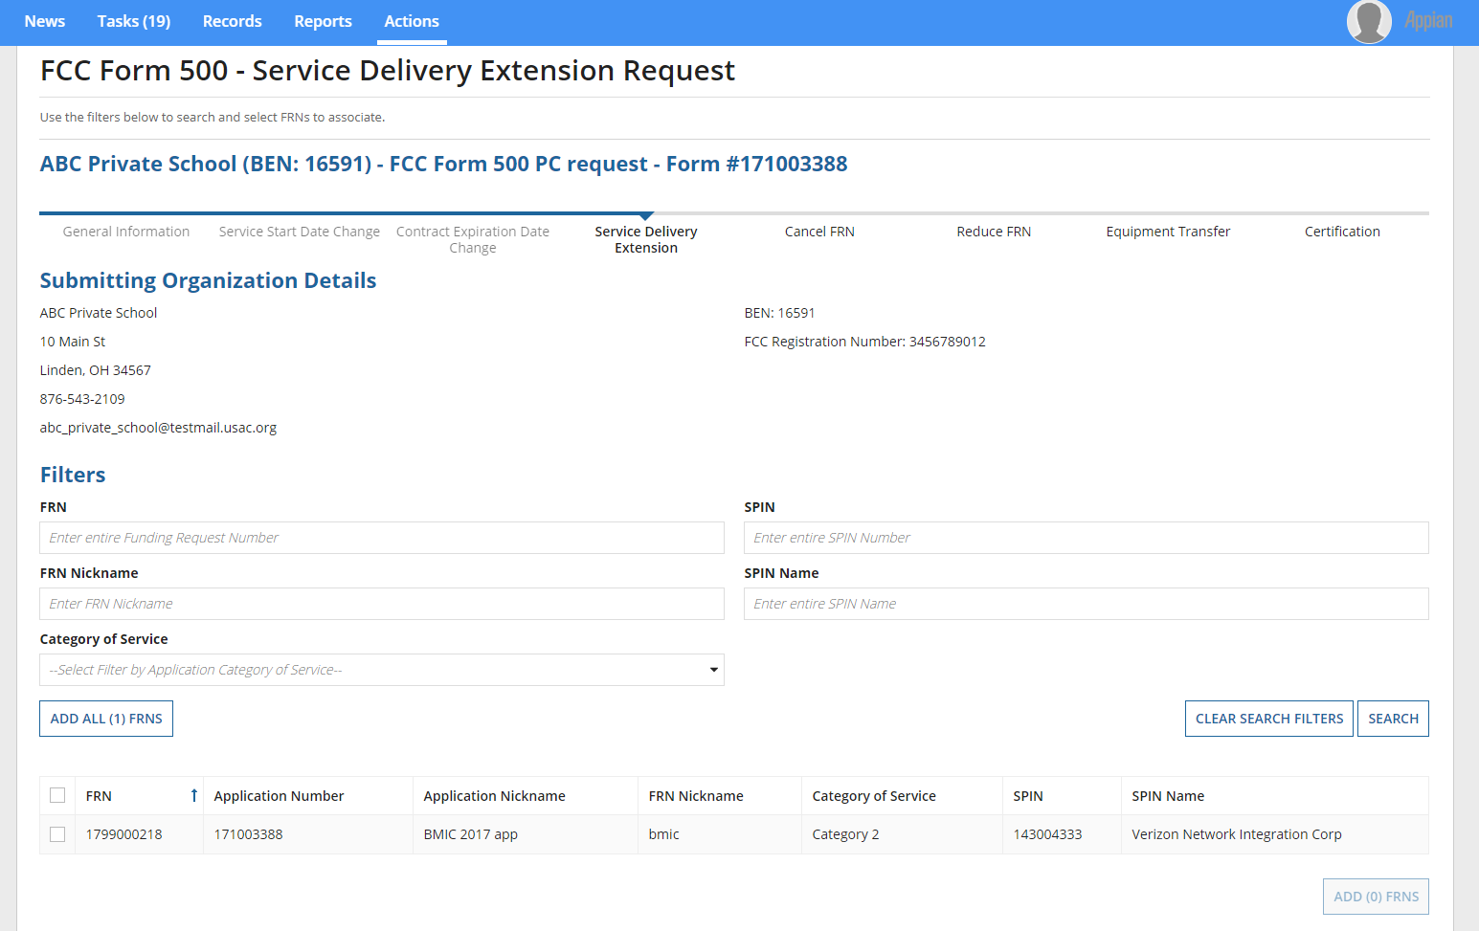The width and height of the screenshot is (1479, 931).
Task: Click the email abc_private_school@testmail.usac.org
Action: [x=158, y=428]
